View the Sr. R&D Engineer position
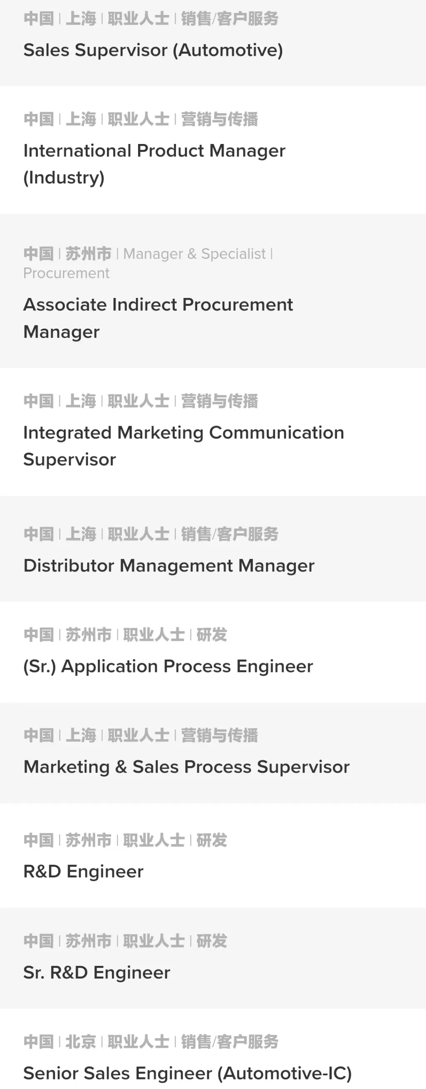Viewport: 426px width, 1089px height. pyautogui.click(x=97, y=972)
